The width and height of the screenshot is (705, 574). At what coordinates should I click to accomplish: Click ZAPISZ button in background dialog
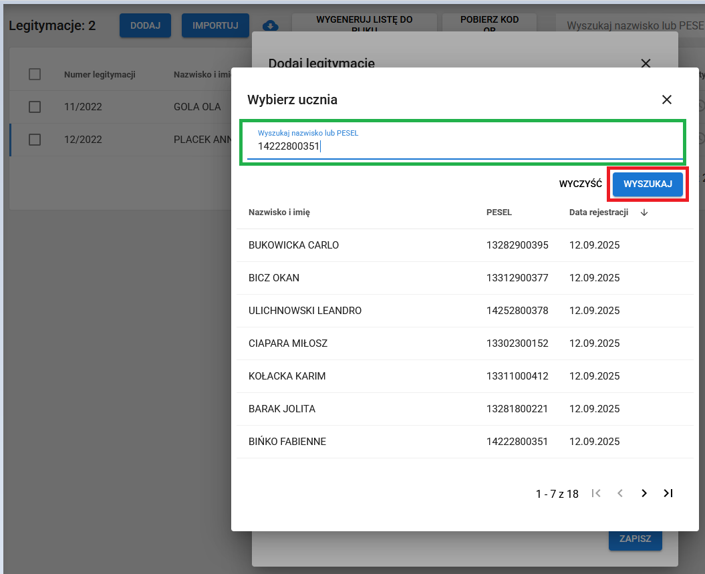[635, 539]
